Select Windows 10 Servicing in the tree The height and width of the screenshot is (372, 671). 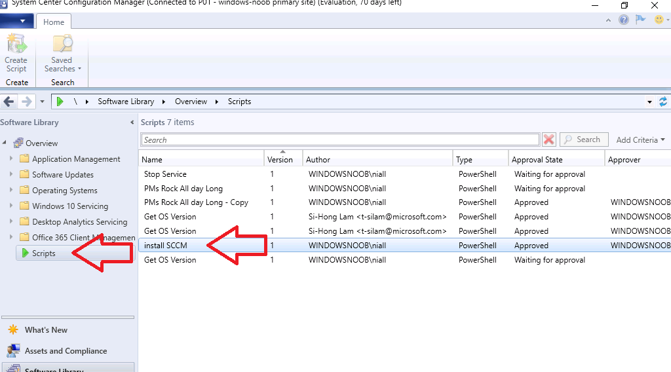pyautogui.click(x=70, y=206)
